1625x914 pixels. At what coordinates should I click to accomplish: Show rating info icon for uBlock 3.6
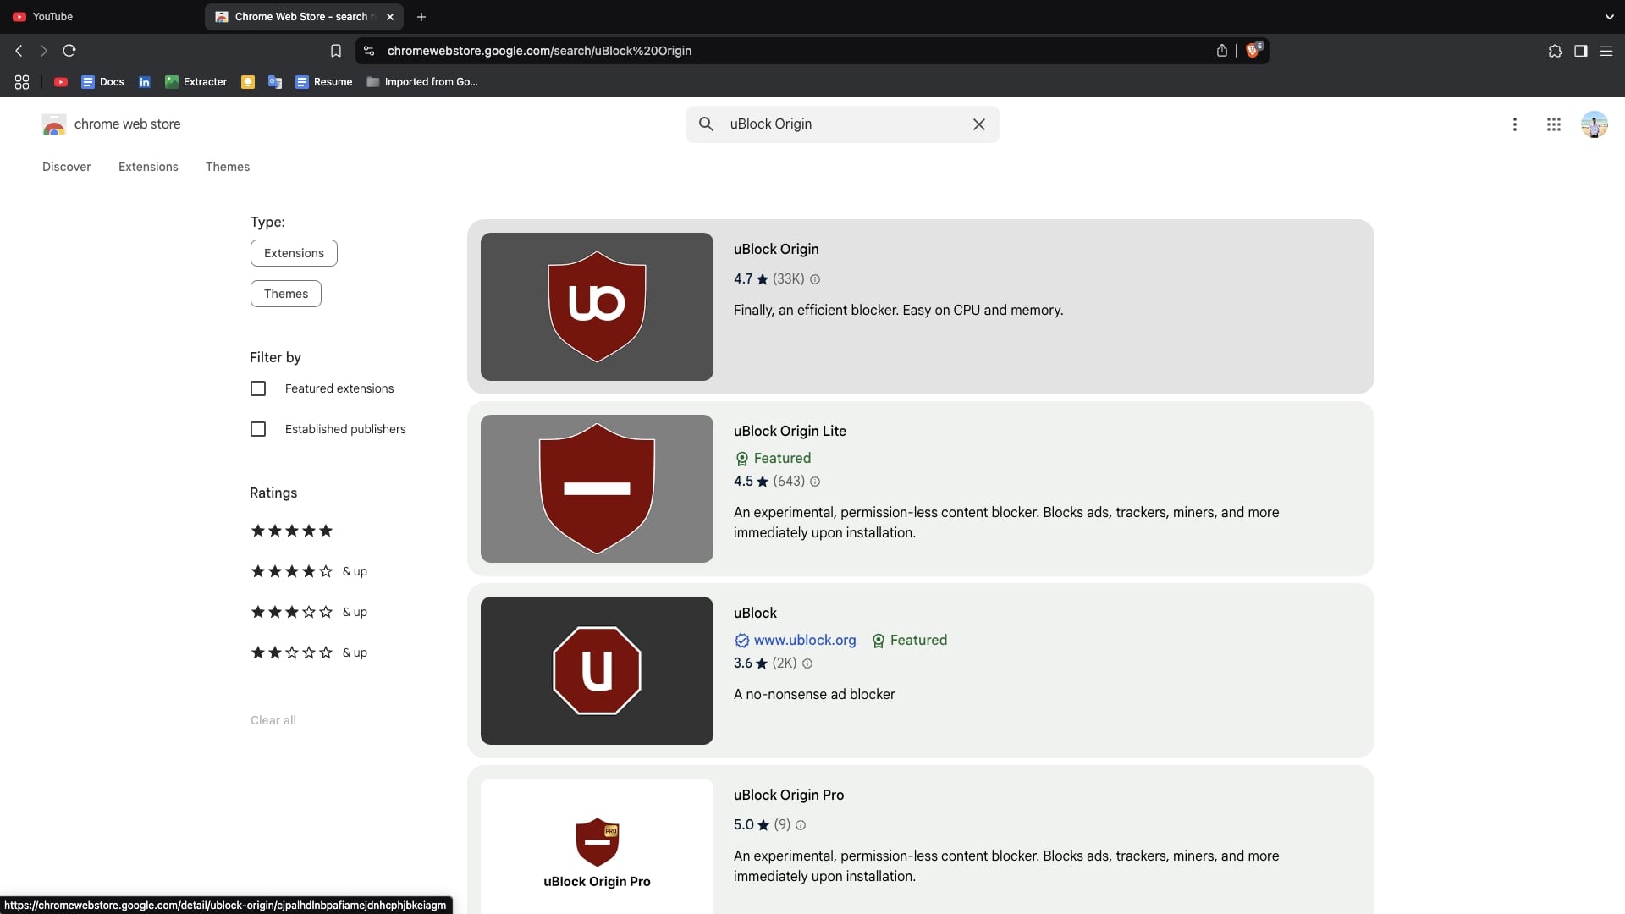click(x=807, y=663)
